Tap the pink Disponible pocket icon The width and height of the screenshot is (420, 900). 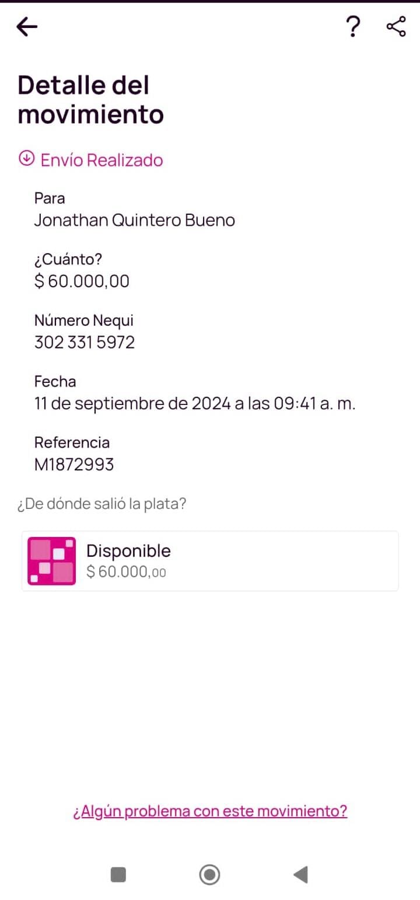[51, 560]
